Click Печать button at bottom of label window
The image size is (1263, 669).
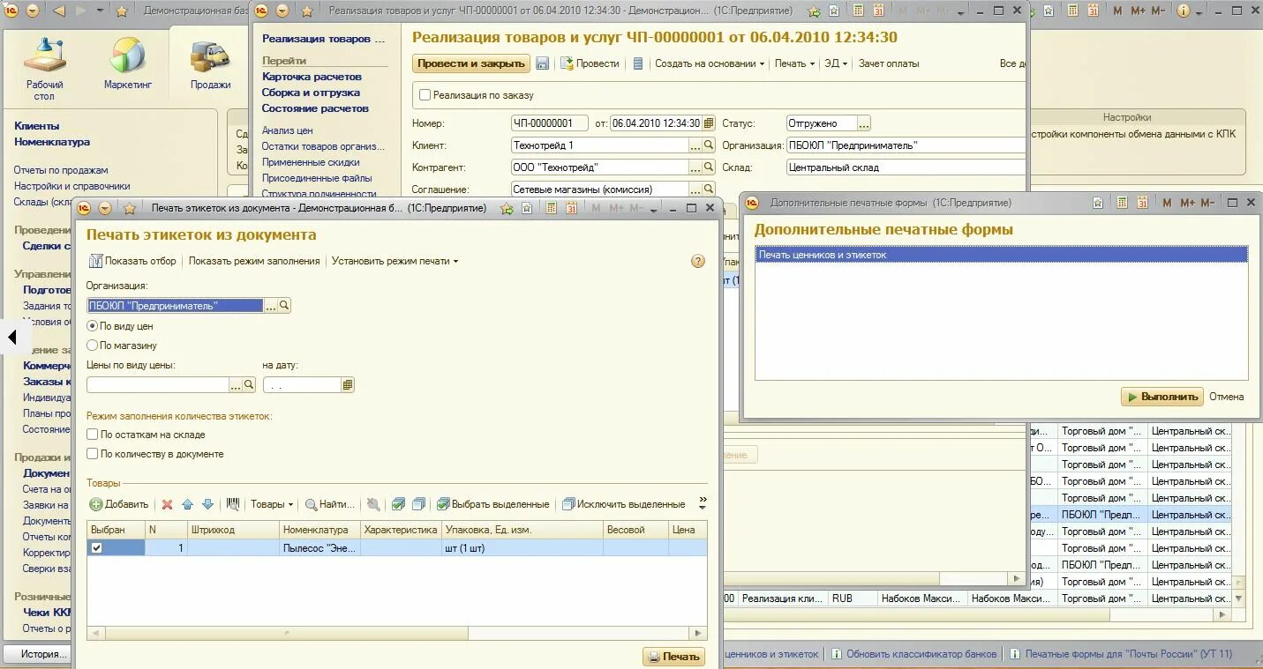673,657
